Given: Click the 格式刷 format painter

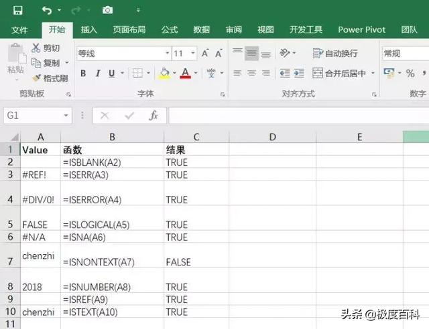Looking at the screenshot, I should coord(50,78).
